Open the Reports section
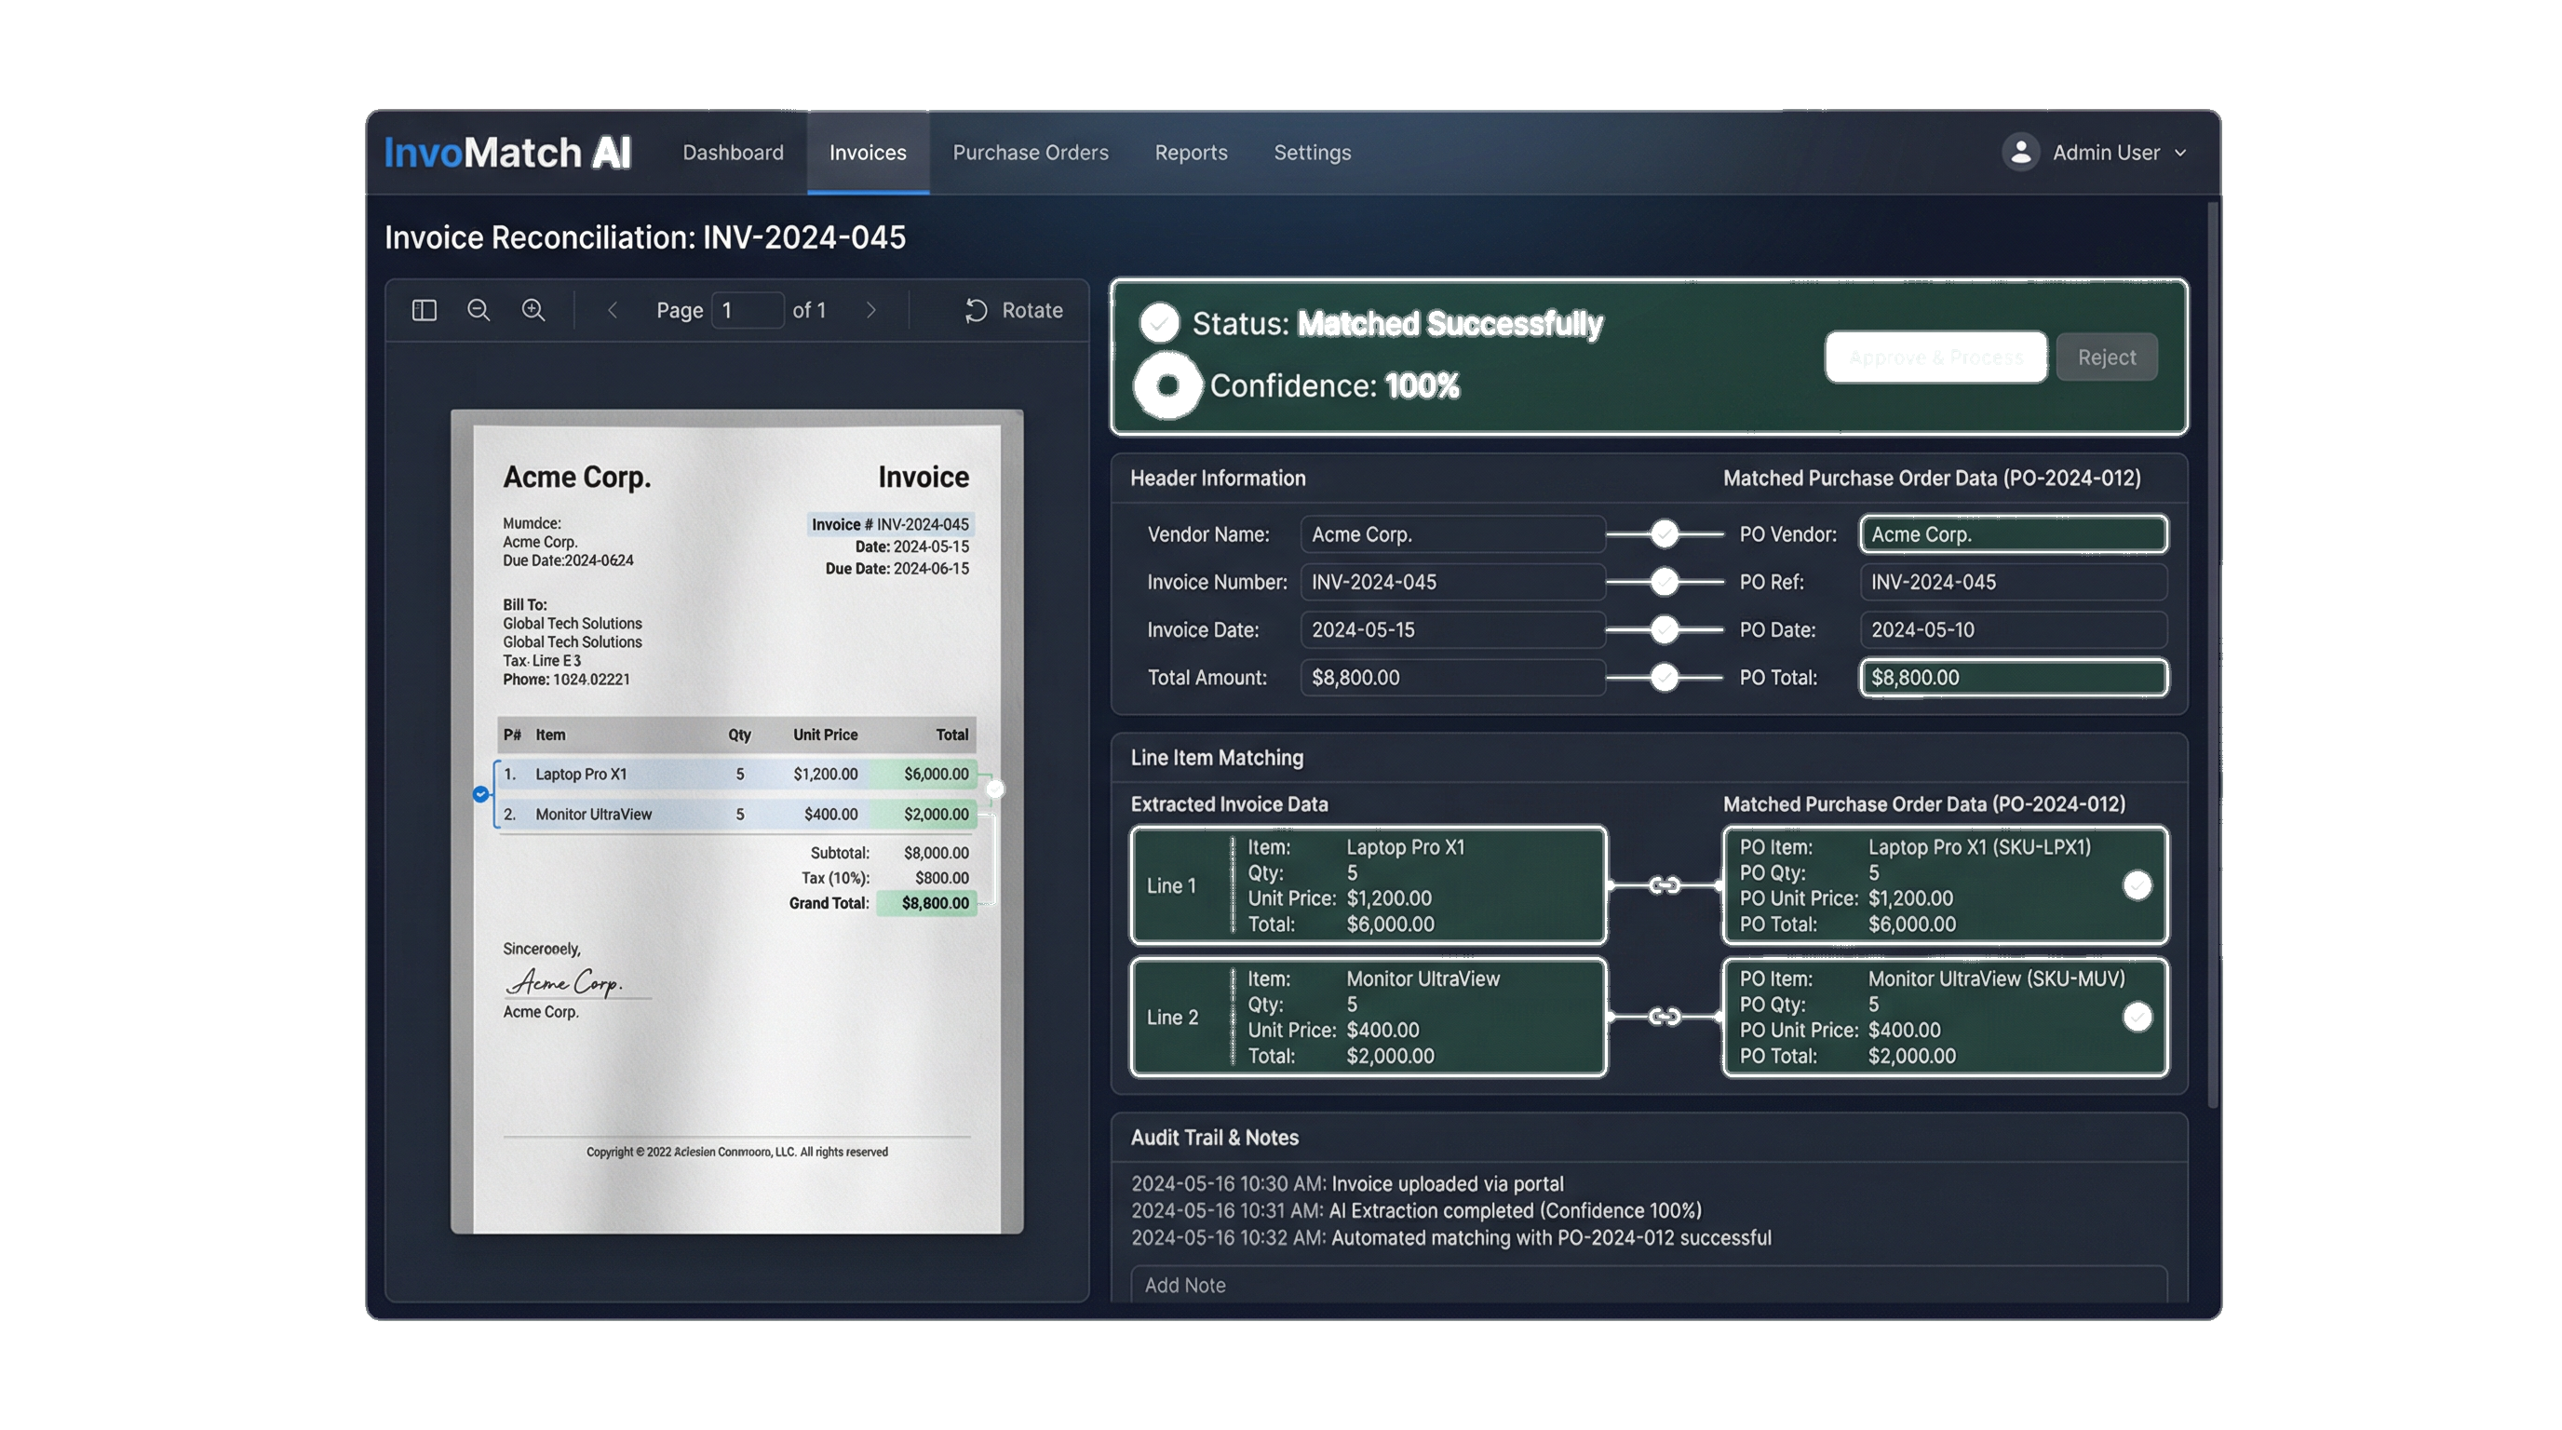Viewport: 2562px width, 1430px height. (x=1191, y=152)
